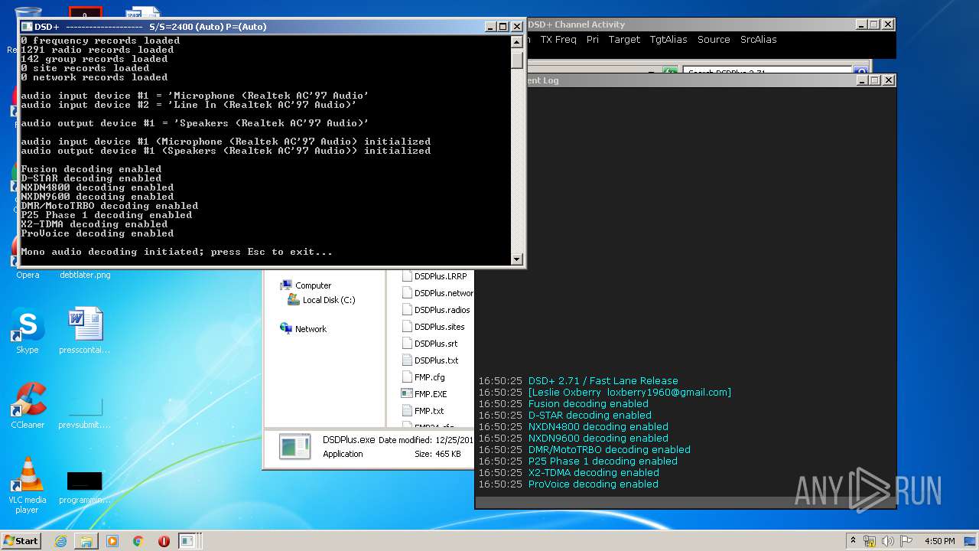Open the presscontai... Word document icon
Viewport: 979px width, 551px height.
coord(84,331)
